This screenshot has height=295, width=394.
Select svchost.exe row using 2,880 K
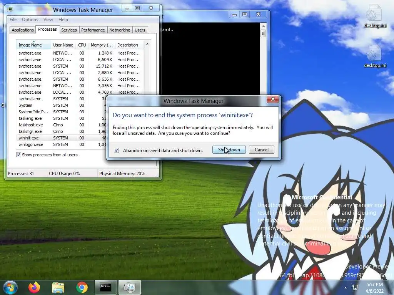coord(80,73)
